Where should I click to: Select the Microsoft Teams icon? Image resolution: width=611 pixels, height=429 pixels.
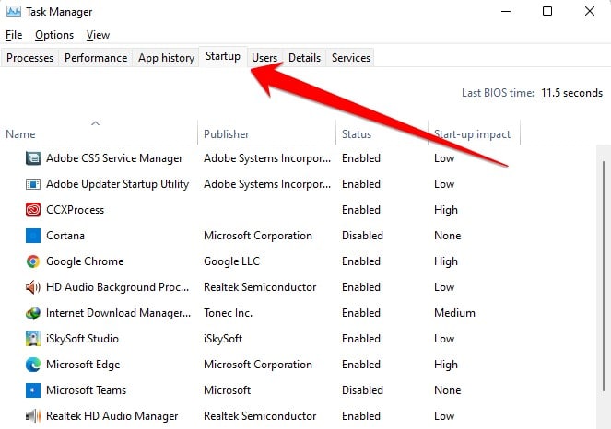(33, 390)
